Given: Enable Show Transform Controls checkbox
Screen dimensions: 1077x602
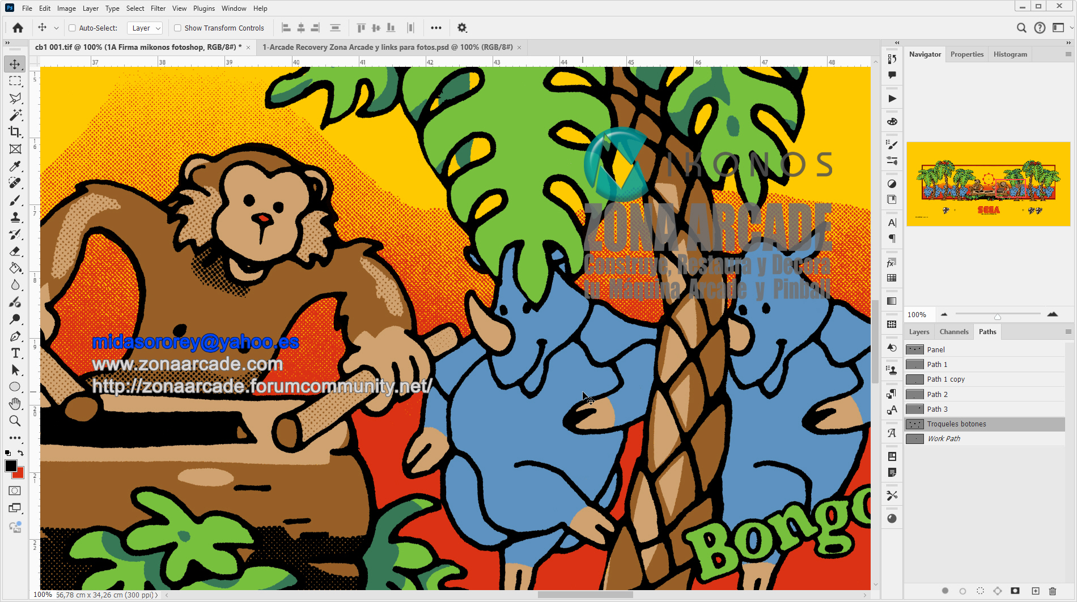Looking at the screenshot, I should point(177,28).
